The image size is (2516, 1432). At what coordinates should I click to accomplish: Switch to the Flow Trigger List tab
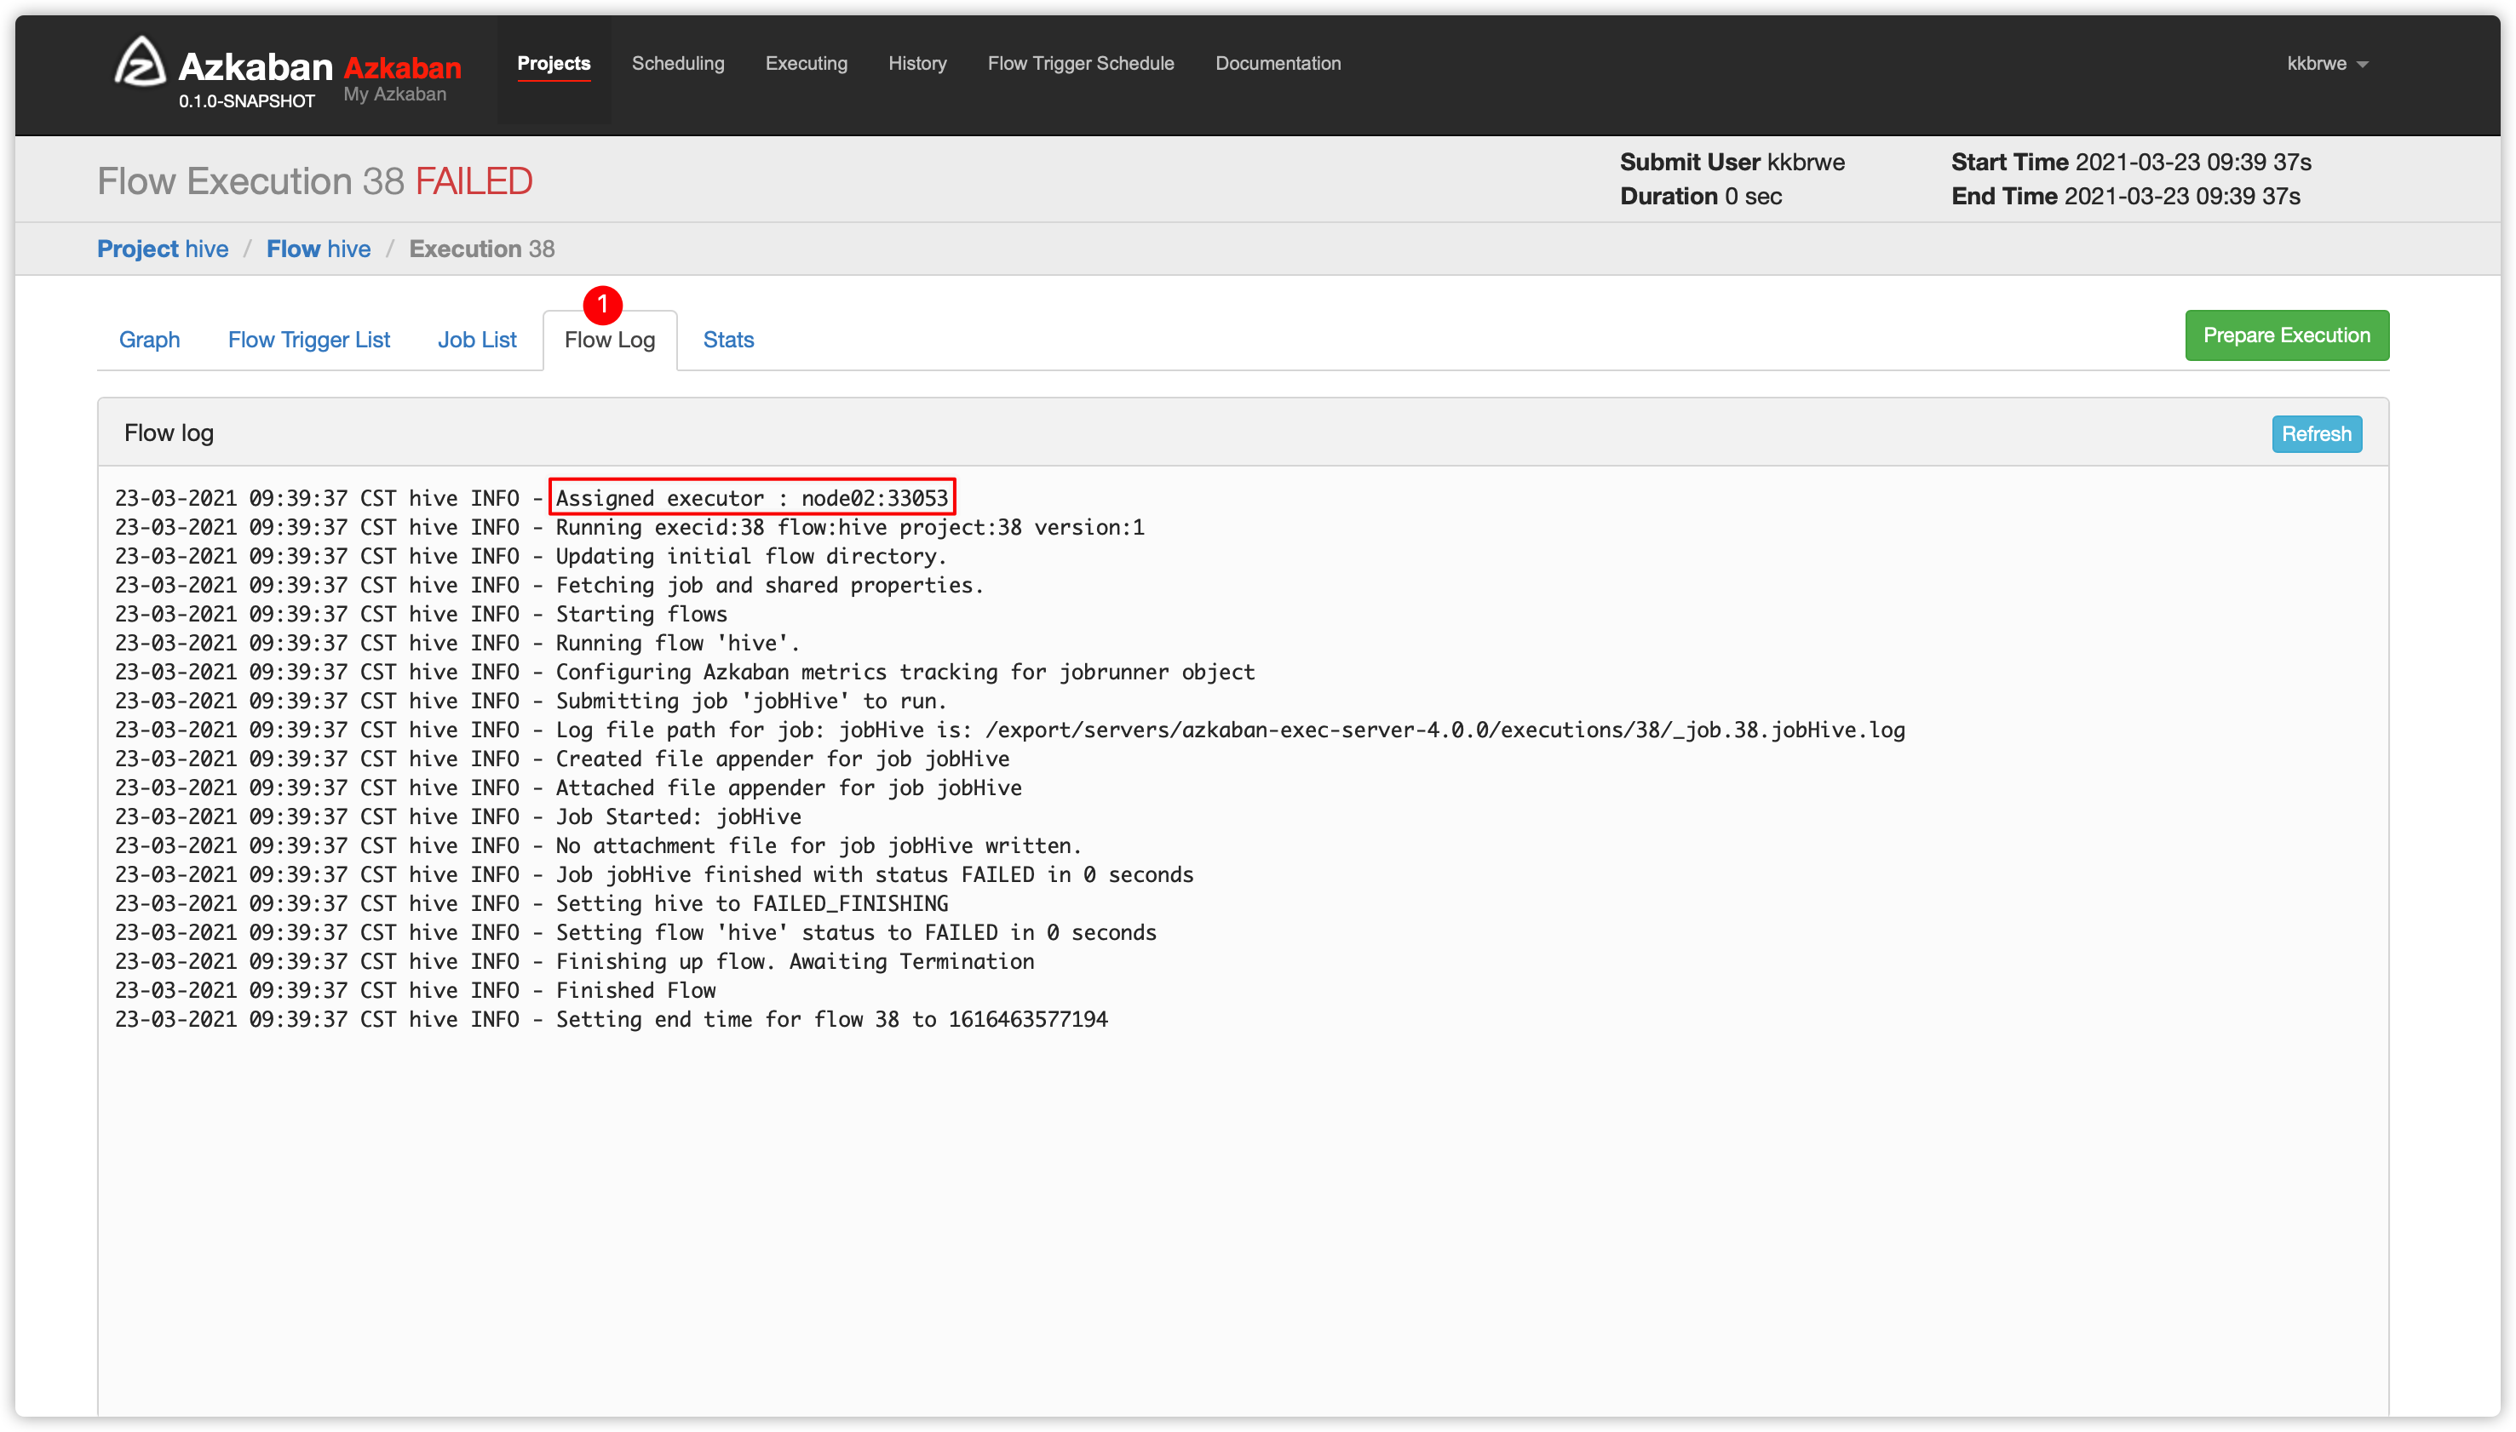[309, 341]
